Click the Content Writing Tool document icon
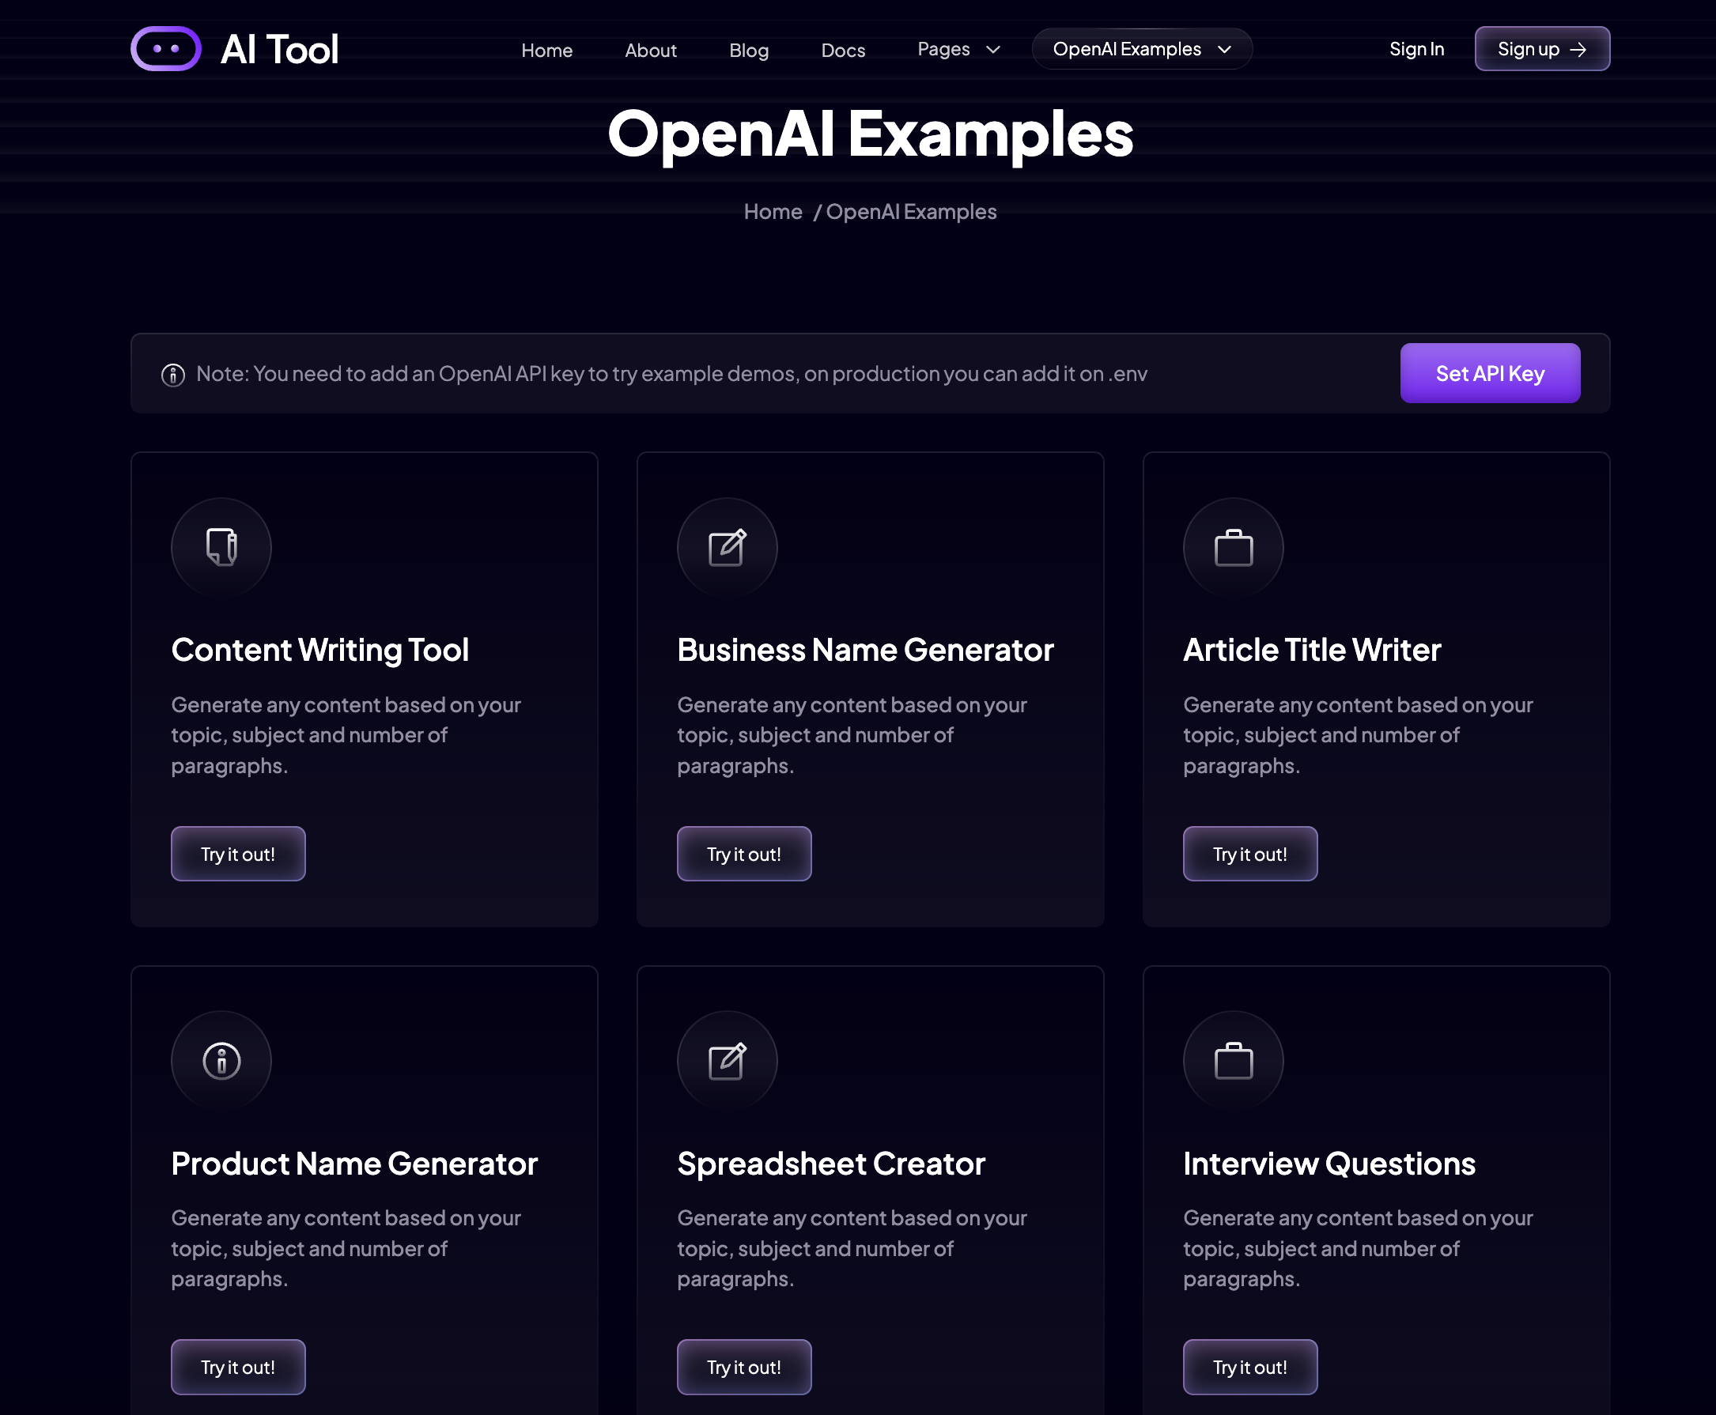 [x=221, y=547]
